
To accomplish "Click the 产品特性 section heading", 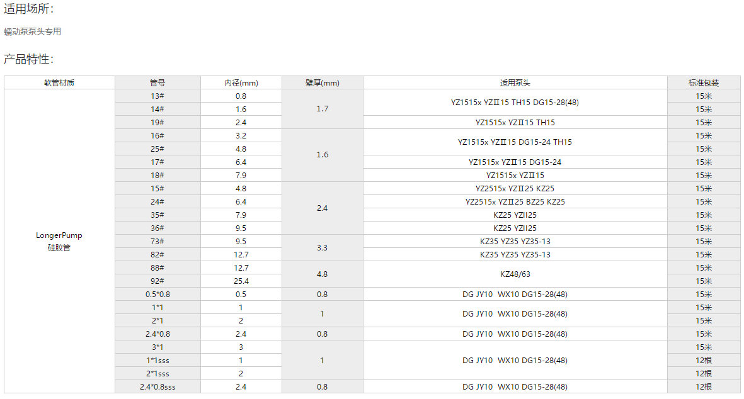I will tap(29, 60).
